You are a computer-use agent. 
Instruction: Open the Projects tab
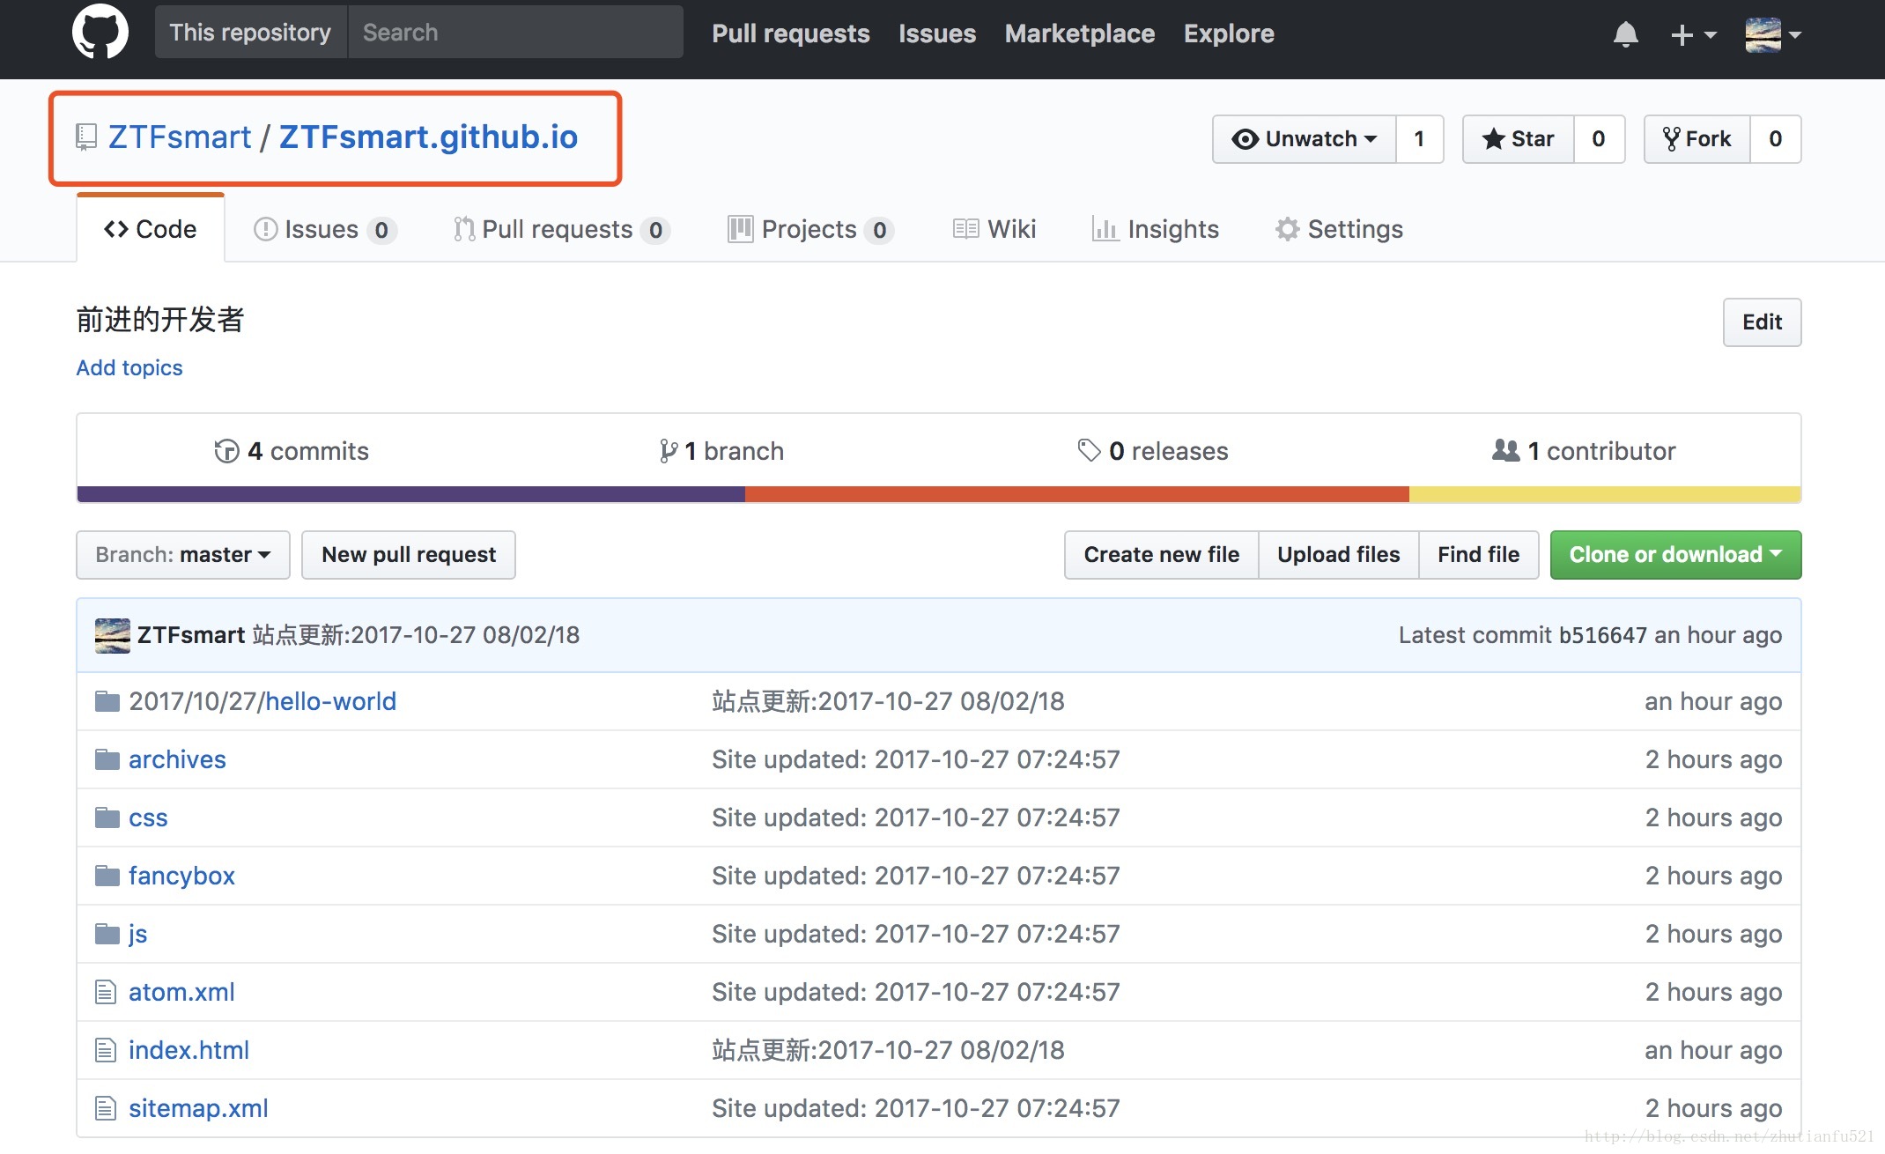click(x=811, y=229)
